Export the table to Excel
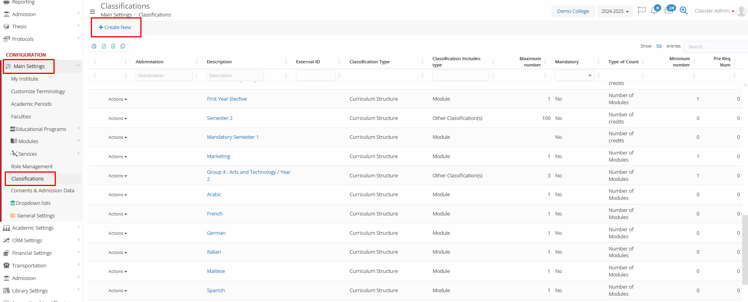Screen dimensions: 748x302 point(104,46)
